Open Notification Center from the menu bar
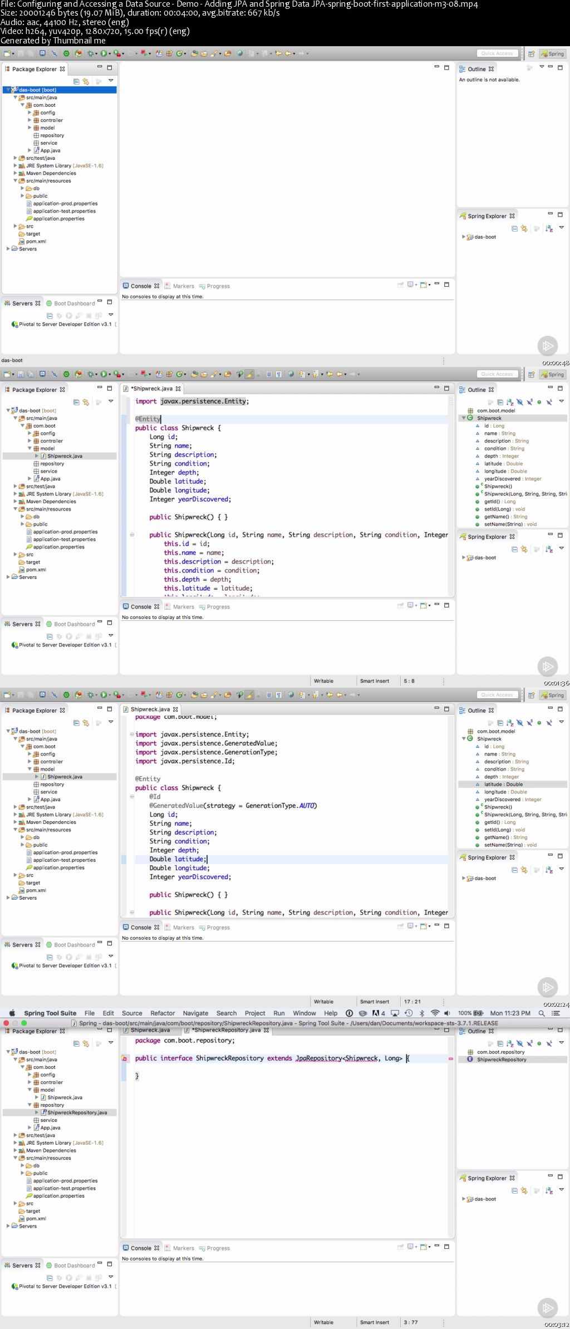 (x=555, y=1013)
